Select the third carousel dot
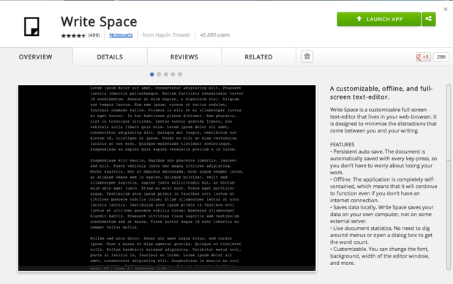 point(166,75)
